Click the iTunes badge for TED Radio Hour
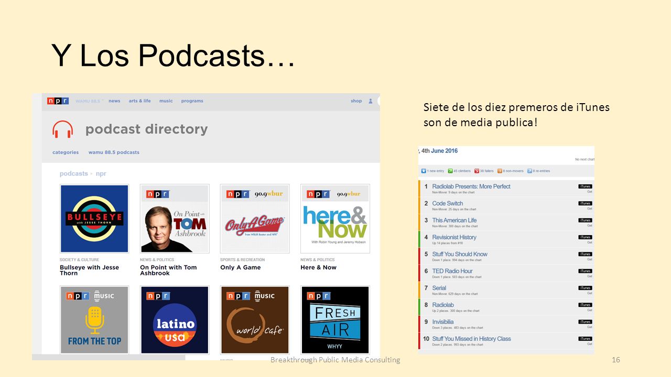This screenshot has height=377, width=671. 585,271
